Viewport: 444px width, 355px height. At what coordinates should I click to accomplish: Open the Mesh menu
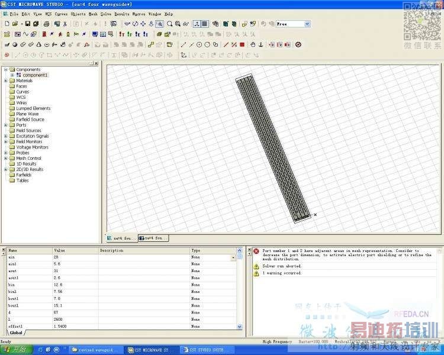93,14
